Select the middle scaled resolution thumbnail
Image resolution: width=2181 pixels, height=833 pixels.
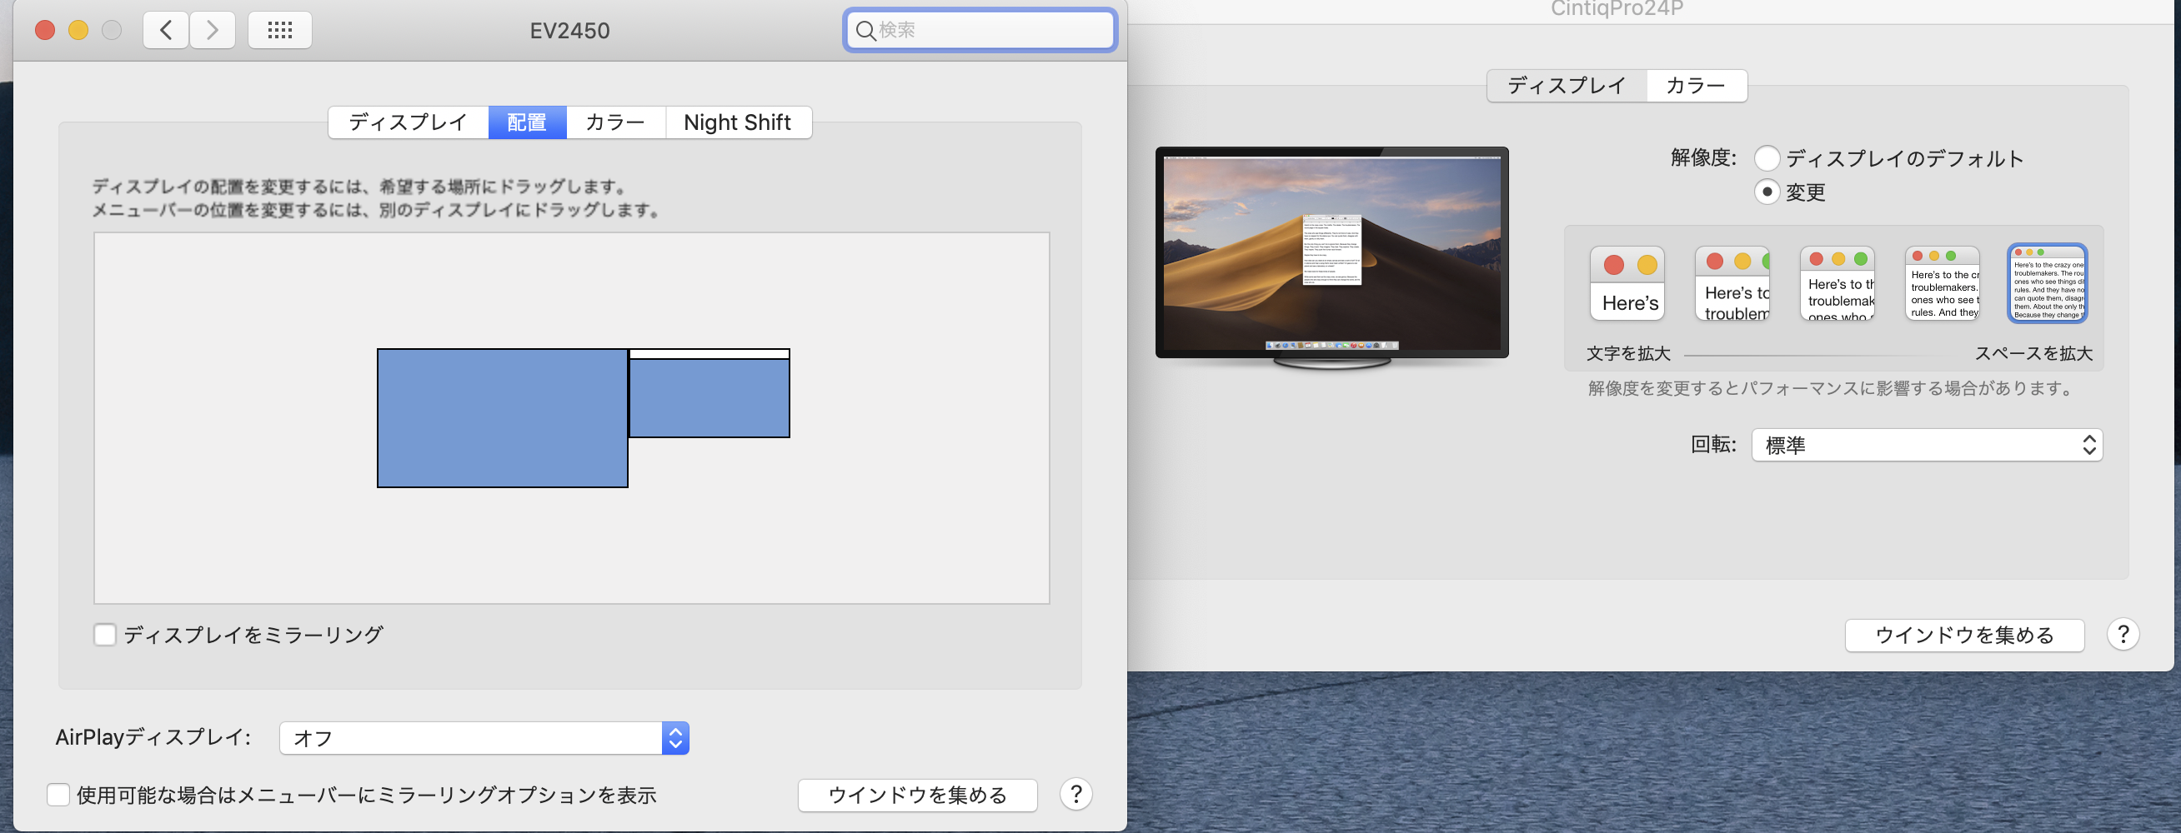pos(1838,283)
